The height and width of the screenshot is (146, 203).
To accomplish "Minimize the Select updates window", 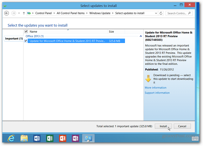I will pos(175,5).
